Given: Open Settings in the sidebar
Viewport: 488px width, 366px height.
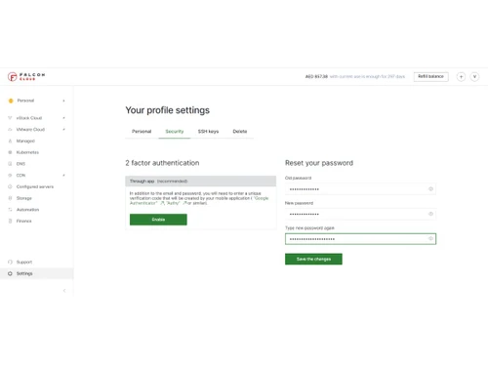Looking at the screenshot, I should click(37, 273).
